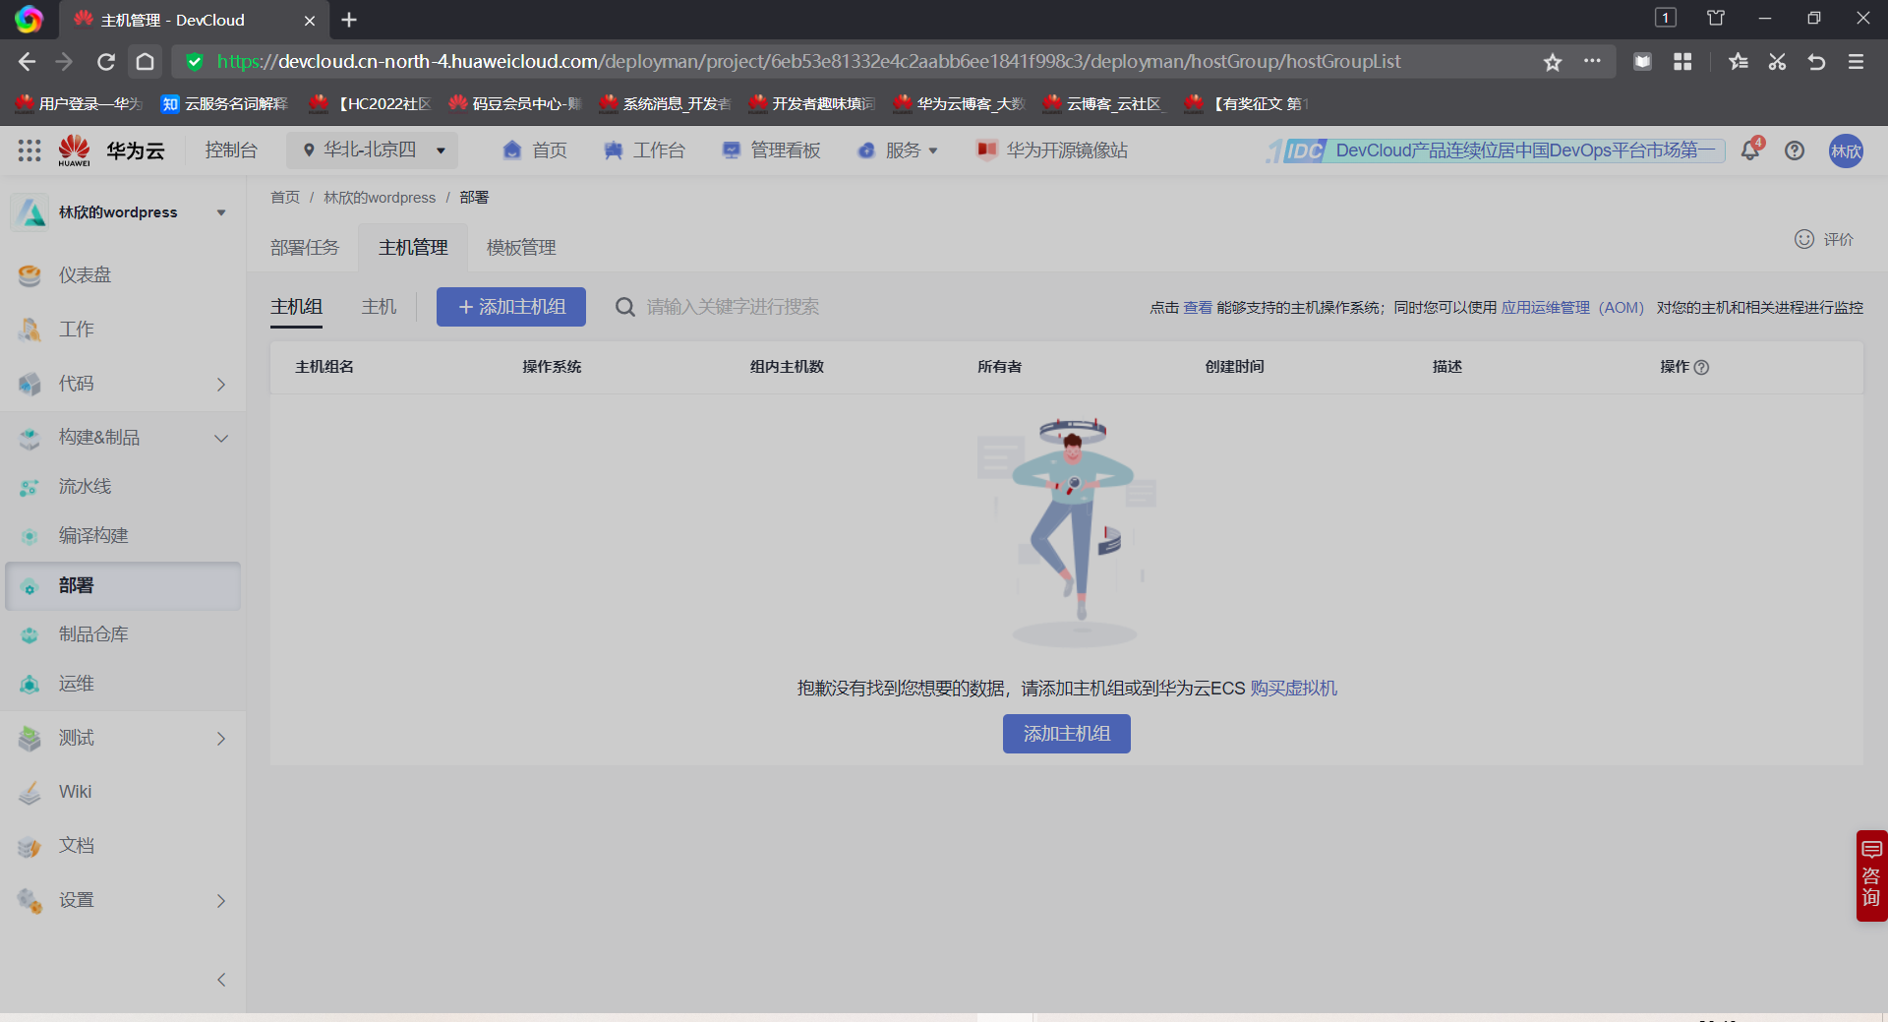The width and height of the screenshot is (1888, 1022).
Task: Reload the browser page
Action: (105, 62)
